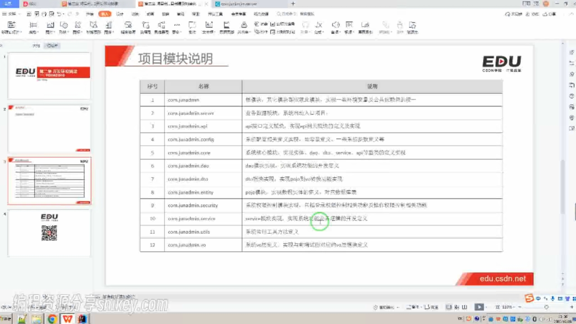Click the Resource Folder star icon

[x=412, y=25]
